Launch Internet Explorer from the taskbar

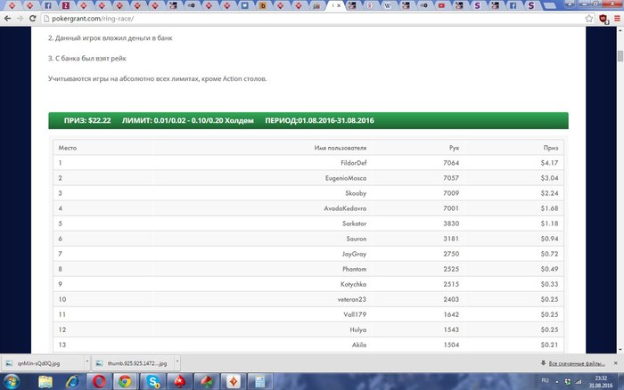[x=72, y=382]
